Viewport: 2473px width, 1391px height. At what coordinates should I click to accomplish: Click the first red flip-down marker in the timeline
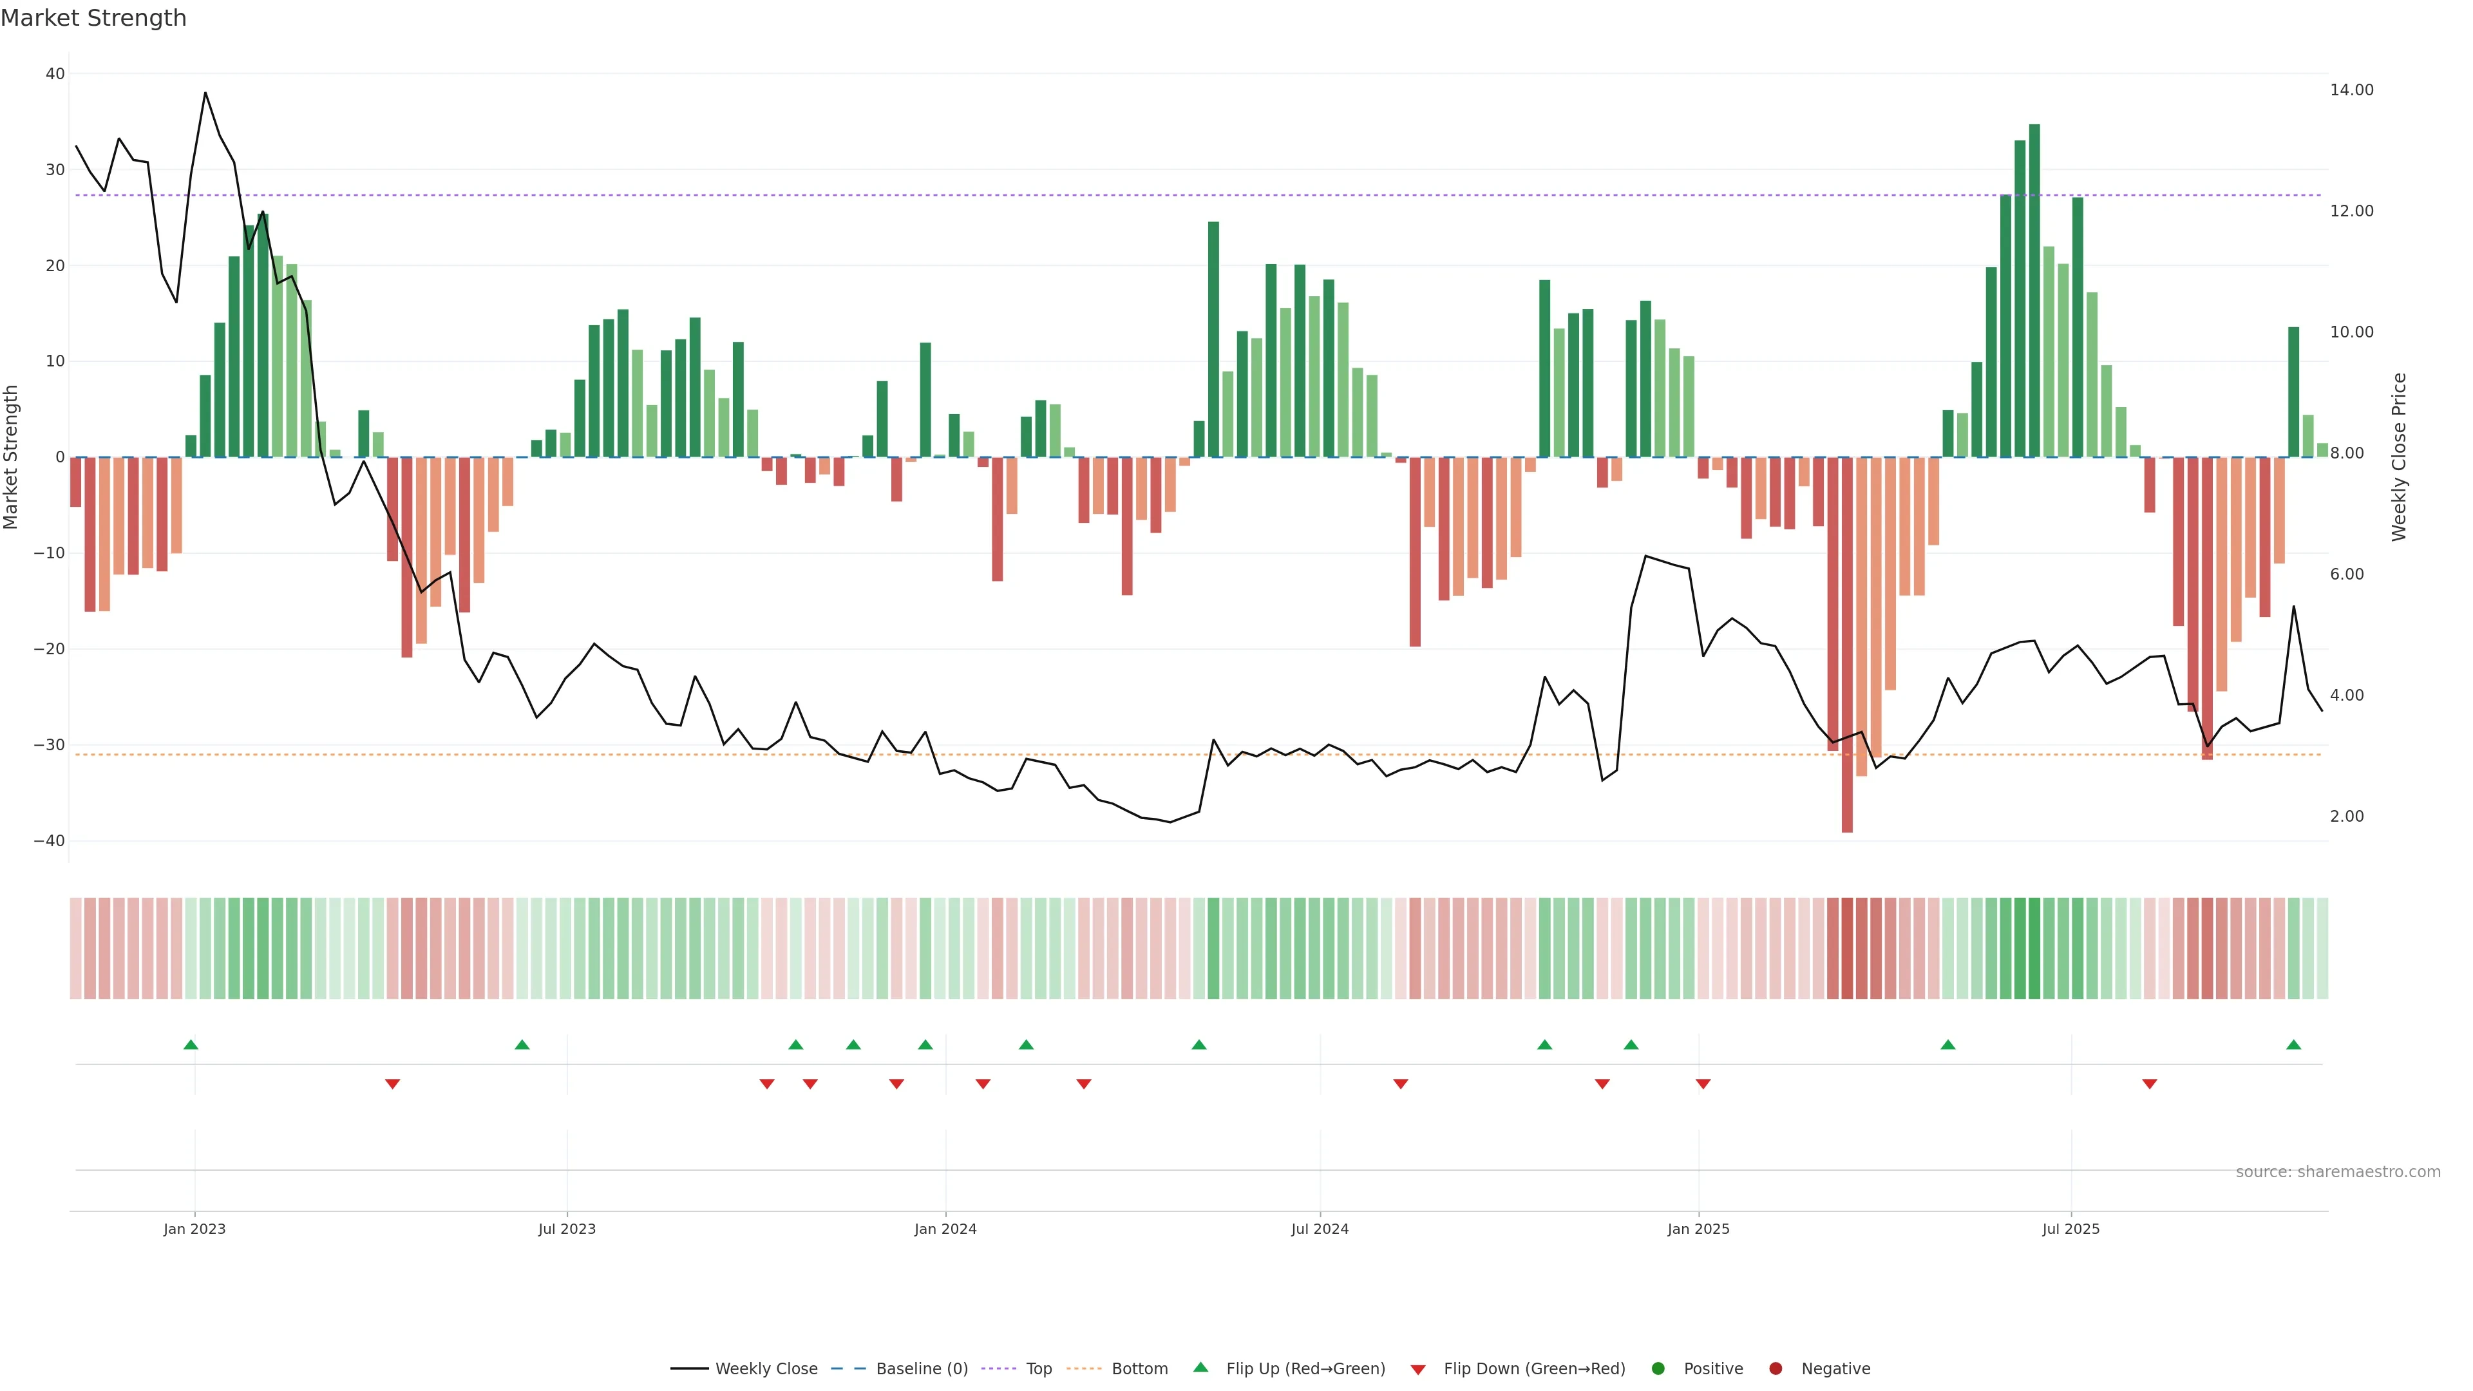[x=392, y=1084]
